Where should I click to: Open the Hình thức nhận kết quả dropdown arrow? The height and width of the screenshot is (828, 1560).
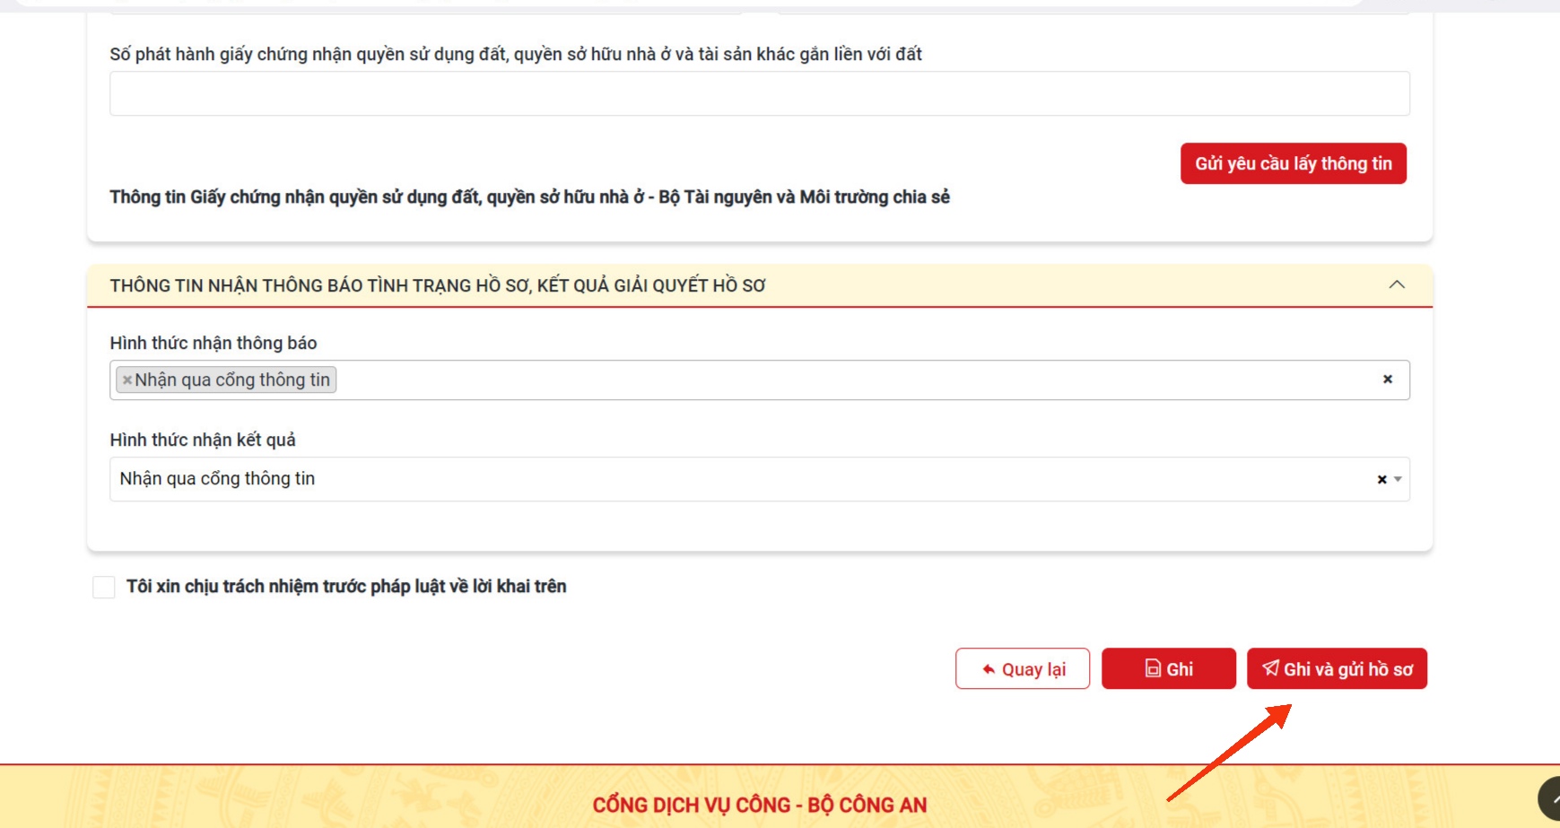(1398, 479)
